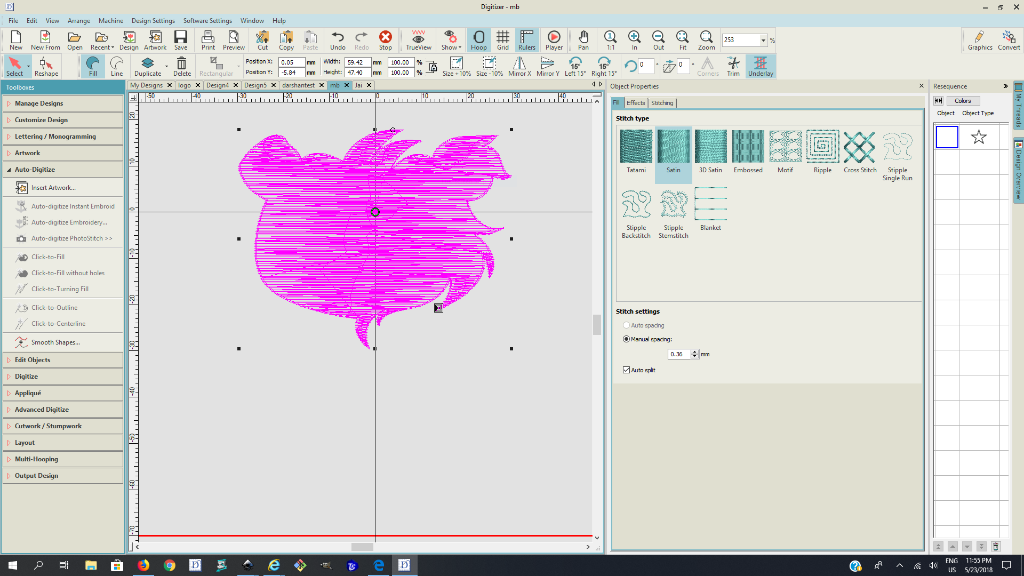The image size is (1024, 576).
Task: Click Insert Artwork in Auto-Digitize
Action: [53, 188]
